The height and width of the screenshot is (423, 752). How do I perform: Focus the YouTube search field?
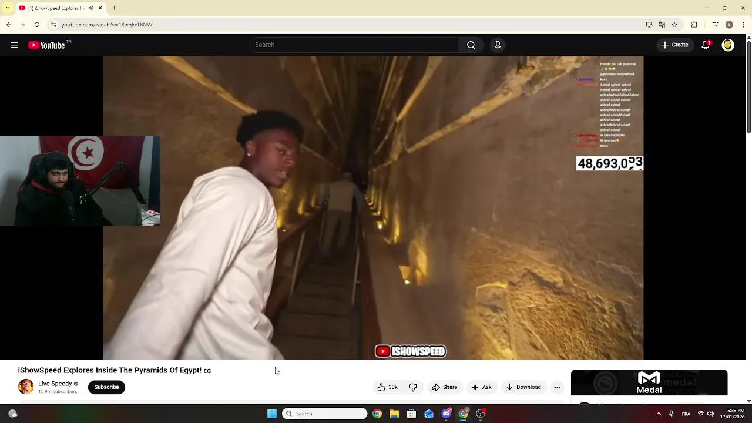click(x=354, y=45)
